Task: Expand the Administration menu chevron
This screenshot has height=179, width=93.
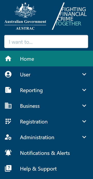Action: click(84, 137)
